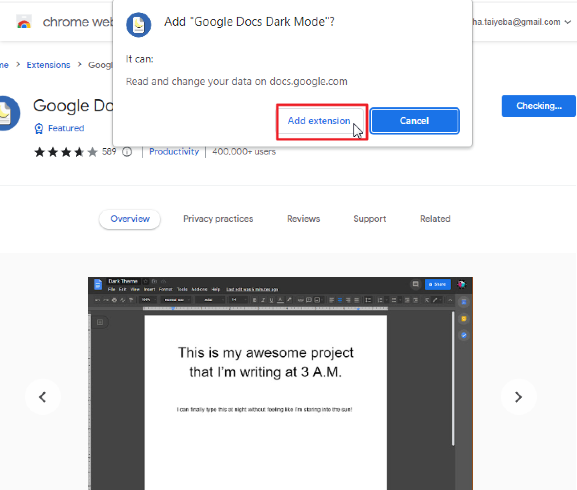Click the Bold formatting icon in toolbar
577x490 pixels.
click(x=254, y=301)
